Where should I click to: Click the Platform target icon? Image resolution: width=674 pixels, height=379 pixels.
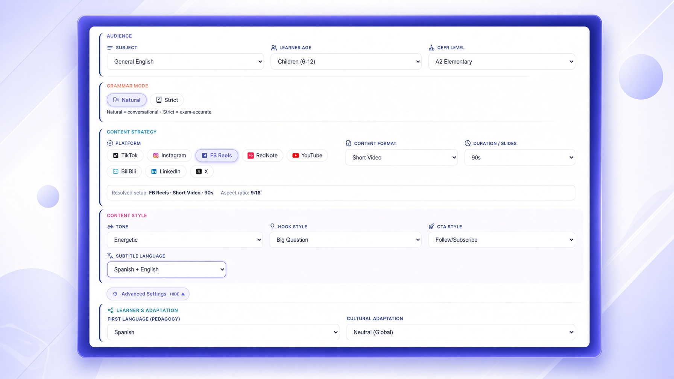click(x=110, y=143)
